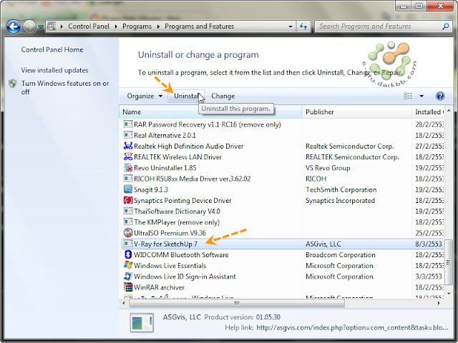Click WinRAR archiver icon
The image size is (458, 343).
pyautogui.click(x=128, y=287)
